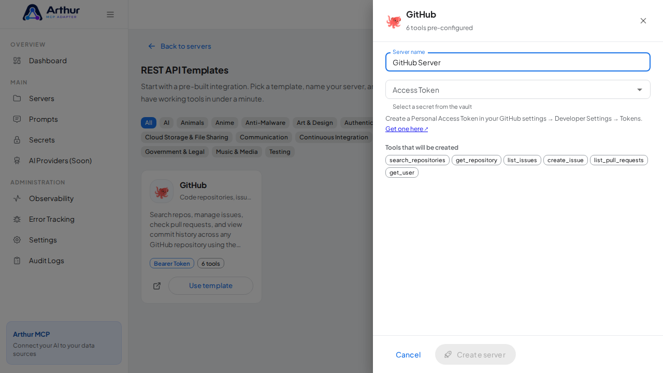
Task: Click the GitHub octopus icon in drawer header
Action: [x=394, y=21]
